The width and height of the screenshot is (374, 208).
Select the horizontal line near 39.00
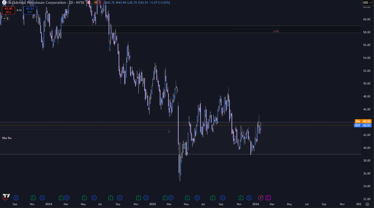coord(180,154)
